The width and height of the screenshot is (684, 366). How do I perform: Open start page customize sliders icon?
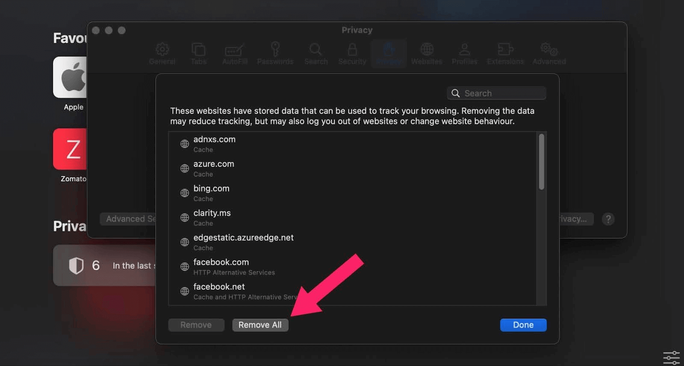tap(671, 357)
